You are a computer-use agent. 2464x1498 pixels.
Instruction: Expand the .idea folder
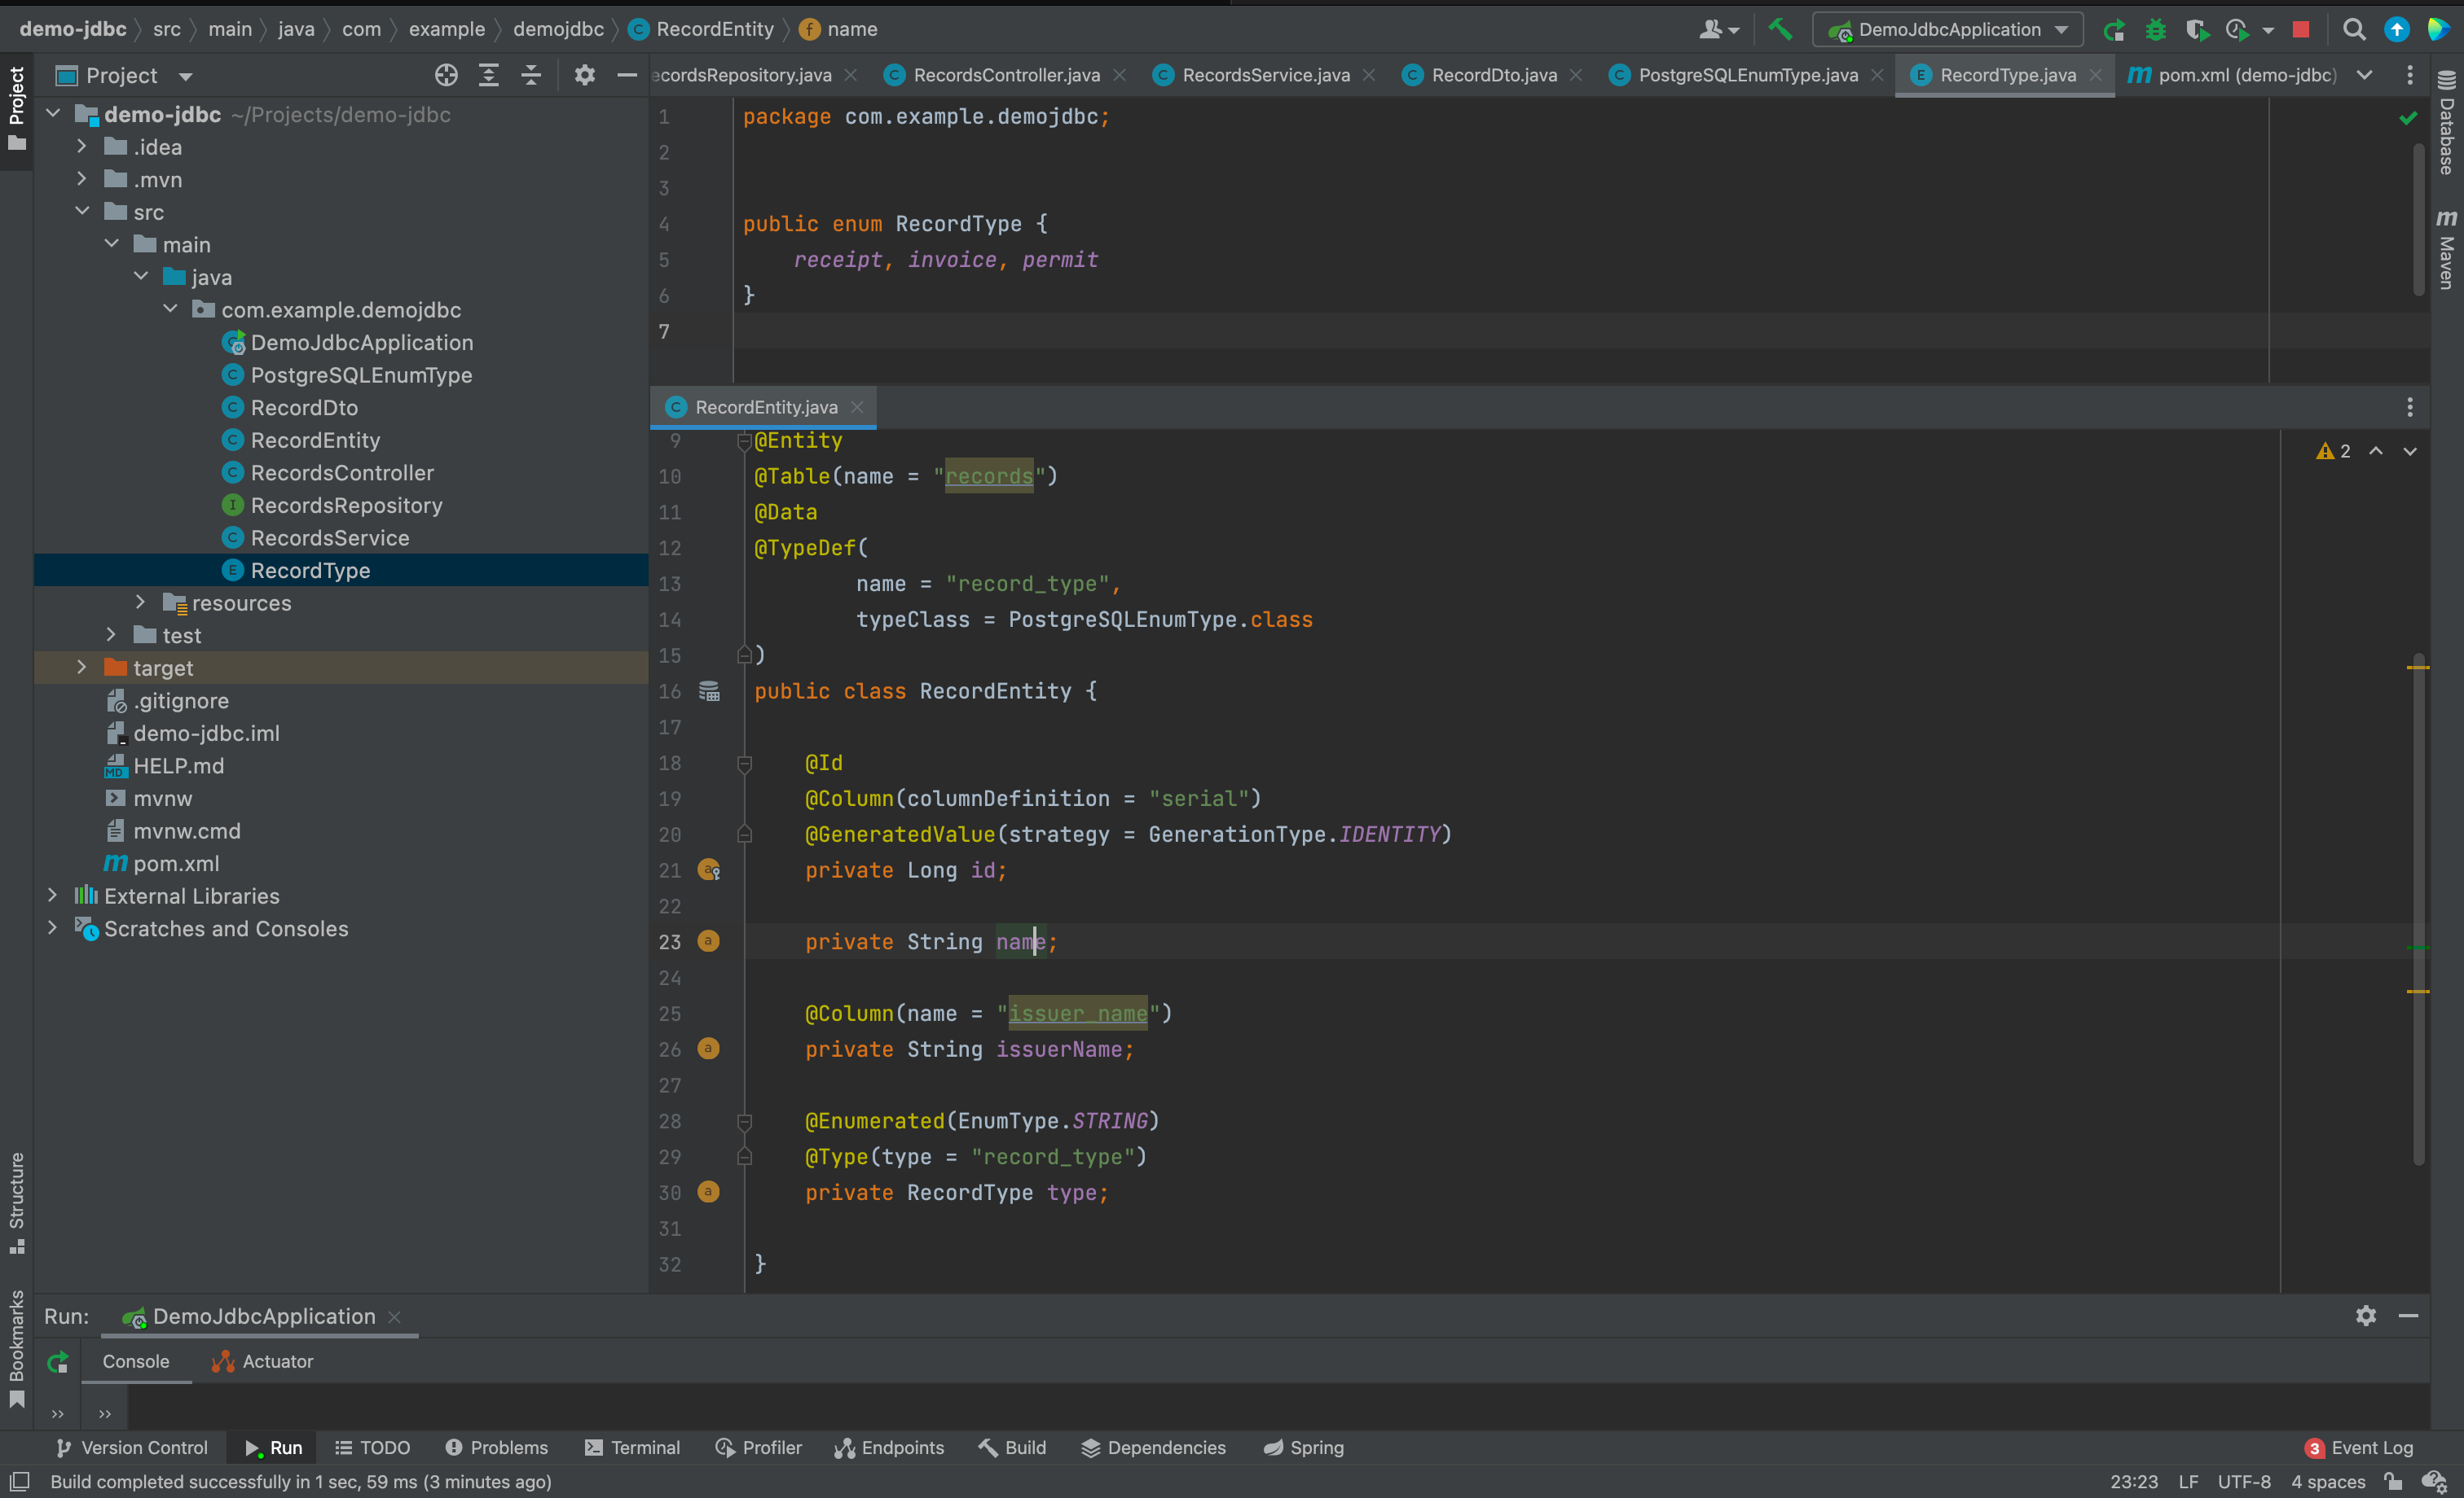[82, 147]
